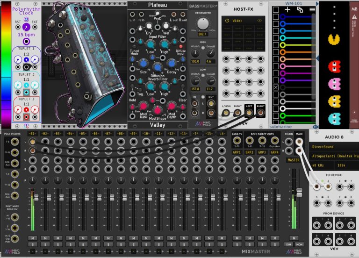Toggle the top header checkbox in WM-101
This screenshot has height=258, width=359.
coord(276,9)
